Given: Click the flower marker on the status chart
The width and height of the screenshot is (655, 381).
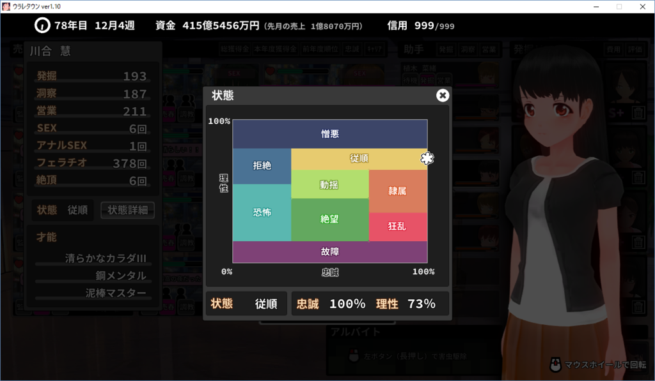Looking at the screenshot, I should point(427,158).
